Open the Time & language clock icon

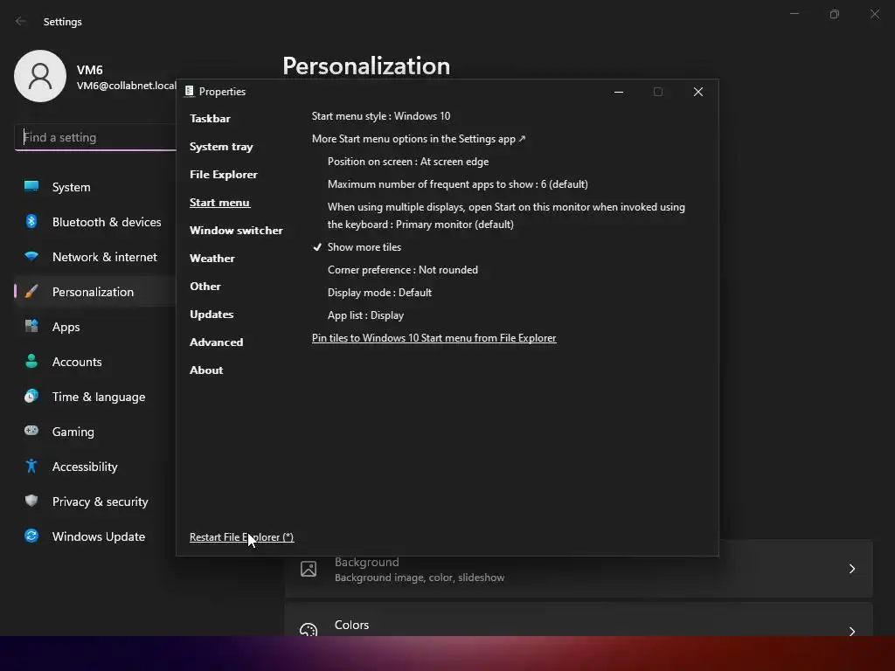(x=31, y=396)
